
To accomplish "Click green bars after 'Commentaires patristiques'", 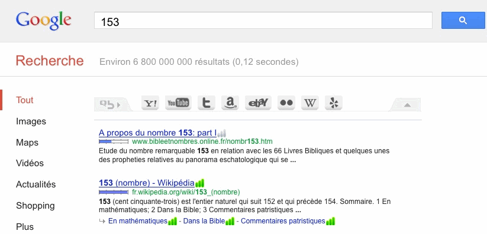I will coord(330,221).
